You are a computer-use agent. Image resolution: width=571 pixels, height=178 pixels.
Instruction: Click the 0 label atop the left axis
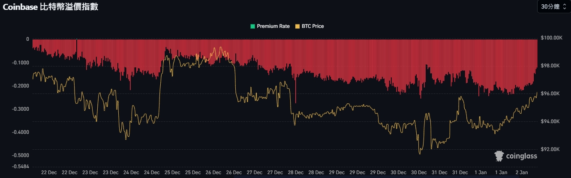pyautogui.click(x=27, y=39)
